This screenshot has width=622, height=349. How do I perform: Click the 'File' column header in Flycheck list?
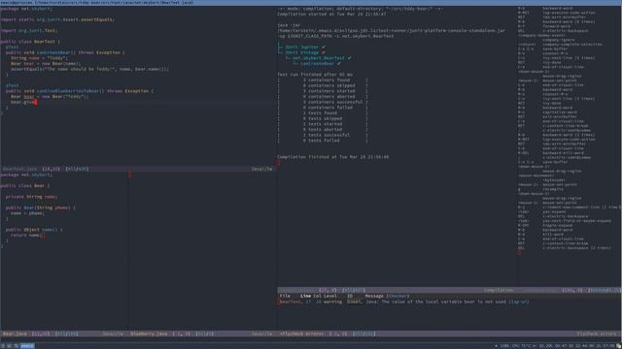[x=285, y=296]
